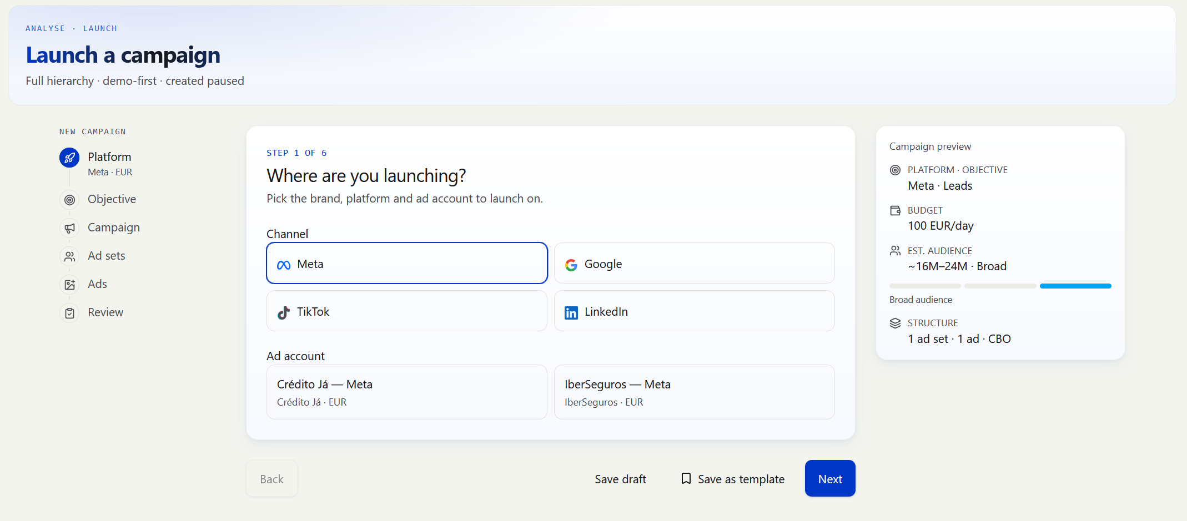Select the Meta channel card
1187x521 pixels.
coord(407,263)
